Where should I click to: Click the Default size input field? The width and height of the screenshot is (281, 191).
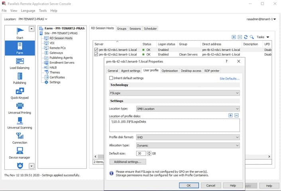(141, 154)
